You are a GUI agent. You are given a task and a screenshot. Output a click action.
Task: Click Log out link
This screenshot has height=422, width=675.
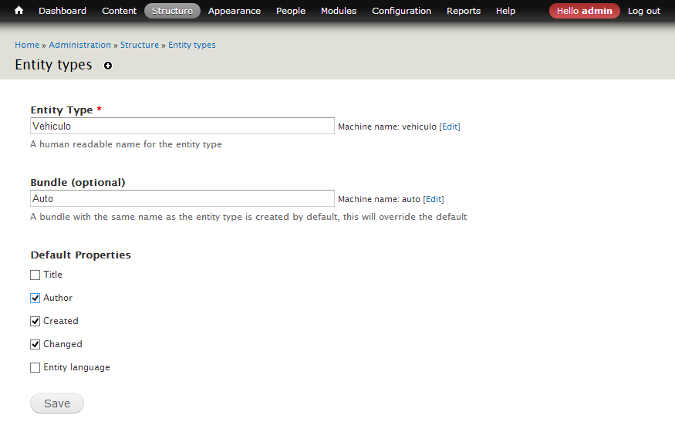[644, 11]
